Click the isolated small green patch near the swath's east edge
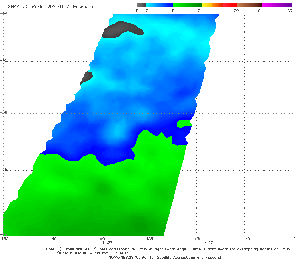 [184, 124]
